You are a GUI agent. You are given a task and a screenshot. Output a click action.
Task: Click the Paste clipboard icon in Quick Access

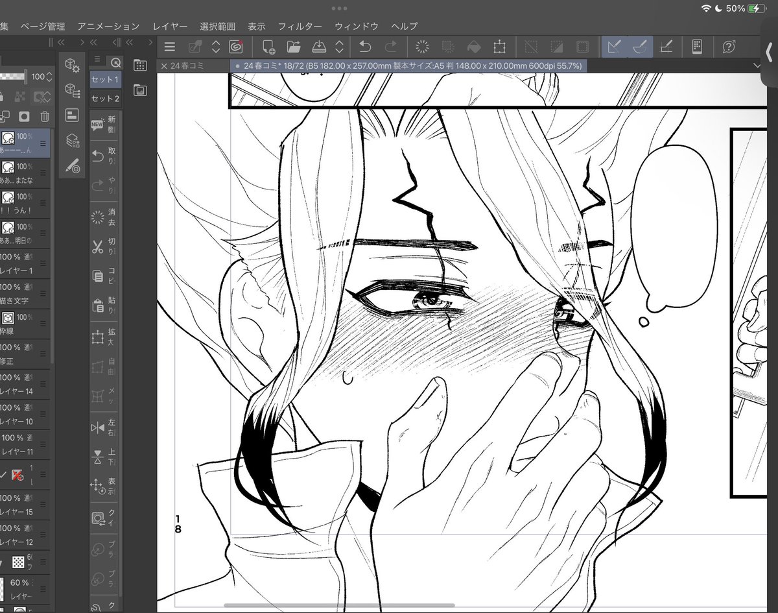(x=97, y=306)
